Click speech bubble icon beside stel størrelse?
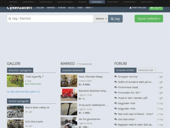This screenshot has height=128, width=170. point(116,119)
